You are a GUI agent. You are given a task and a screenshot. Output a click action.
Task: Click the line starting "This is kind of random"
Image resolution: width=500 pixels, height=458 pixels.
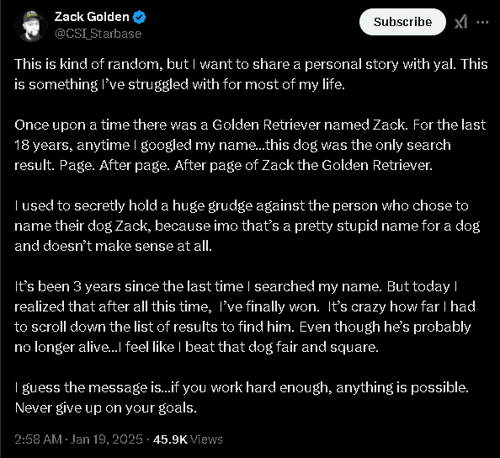tap(251, 65)
